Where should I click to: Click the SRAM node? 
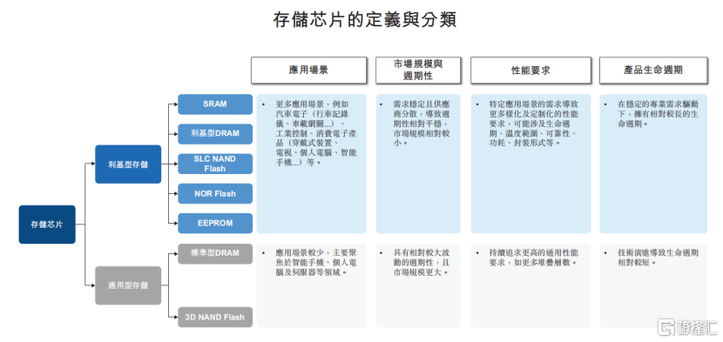pos(215,104)
